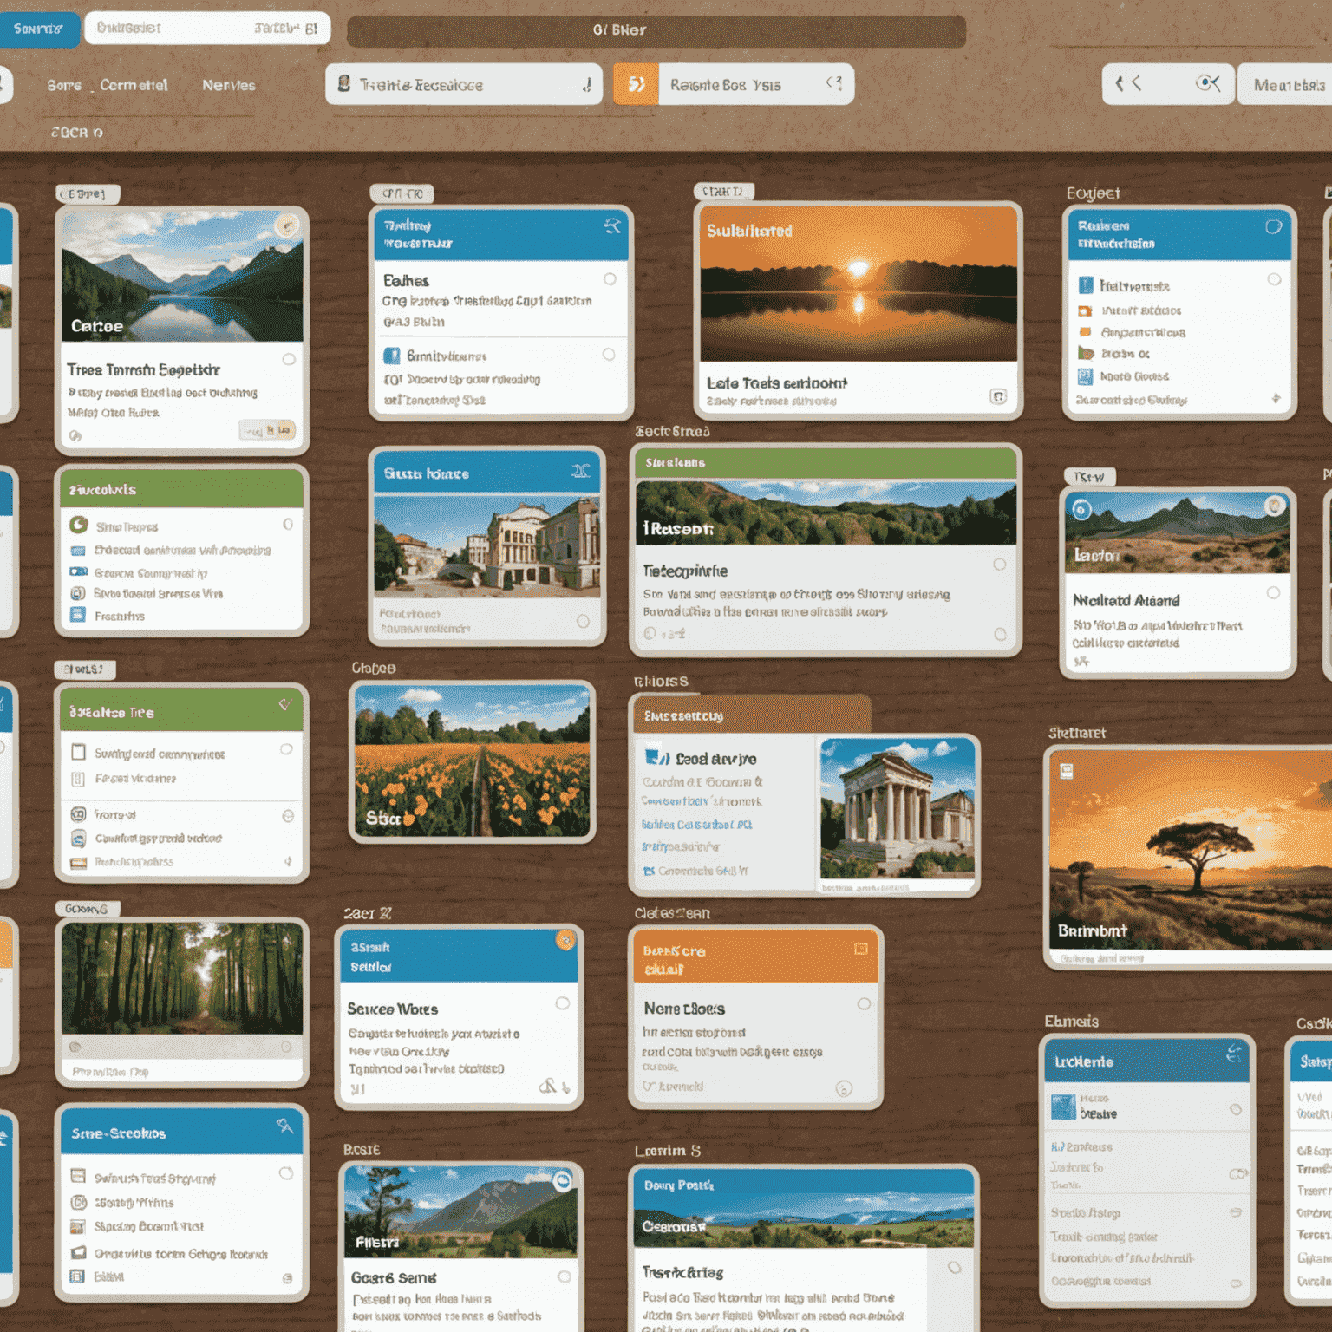Click the orange double-arrow button in the toolbar

(x=636, y=84)
